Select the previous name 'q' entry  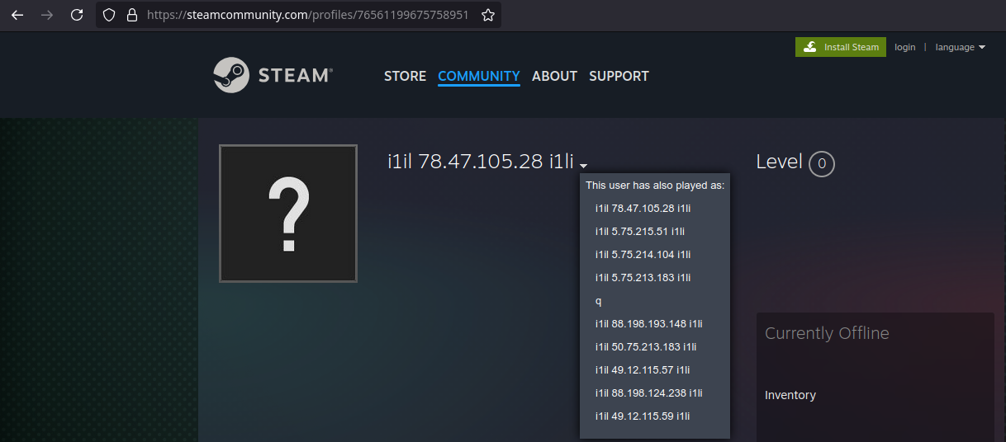point(599,301)
